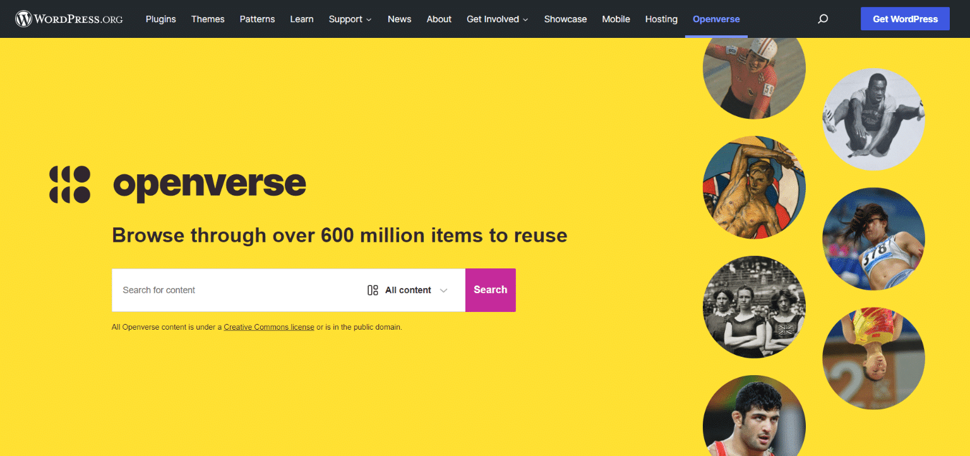Open the Showcase menu item
Screen dimensions: 970x456
pyautogui.click(x=565, y=19)
